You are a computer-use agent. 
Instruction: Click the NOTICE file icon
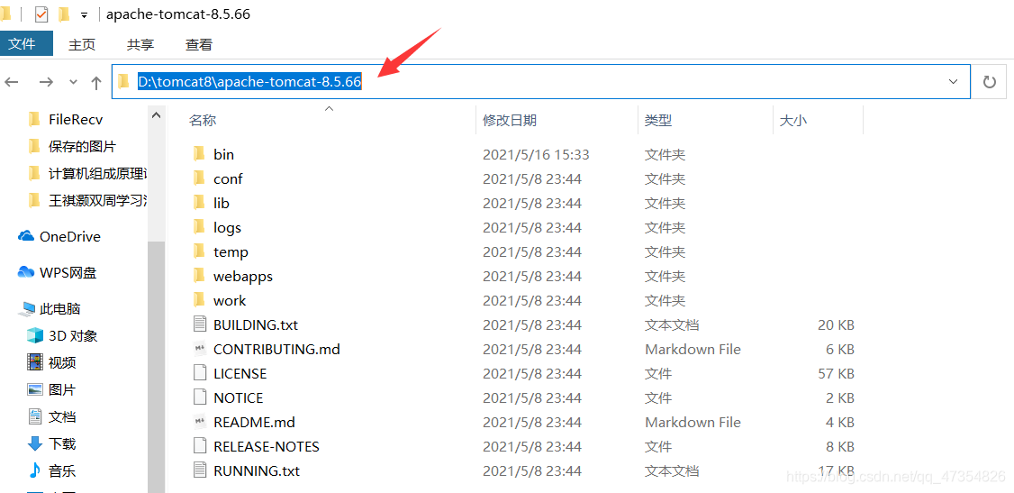coord(200,397)
